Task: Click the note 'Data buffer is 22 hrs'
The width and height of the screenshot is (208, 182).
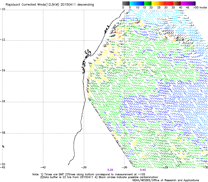Action: [x=57, y=177]
